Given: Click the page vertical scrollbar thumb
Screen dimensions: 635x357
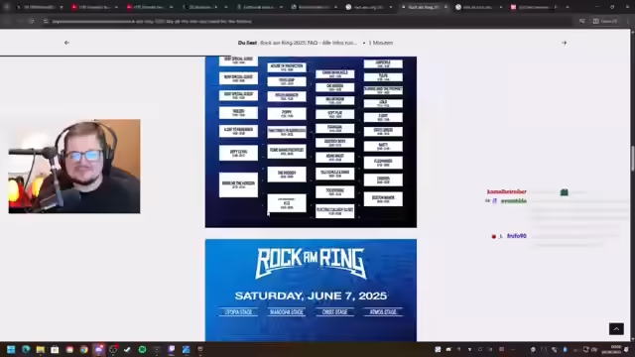Looking at the screenshot, I should pyautogui.click(x=632, y=159).
